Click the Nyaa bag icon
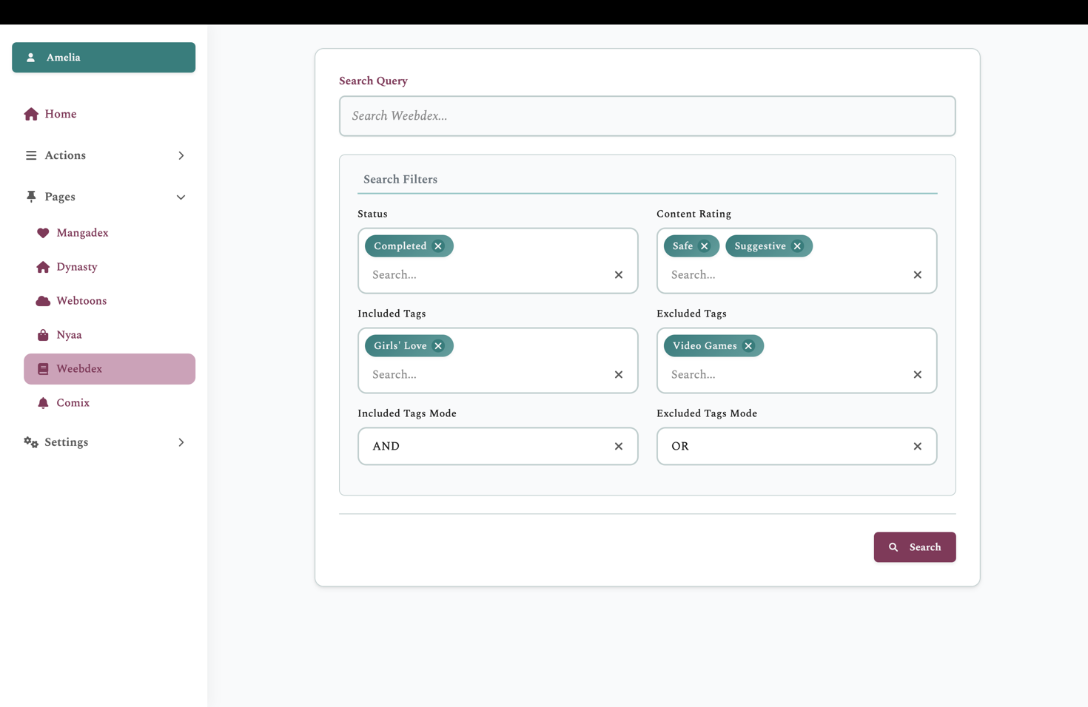1088x707 pixels. coord(43,335)
